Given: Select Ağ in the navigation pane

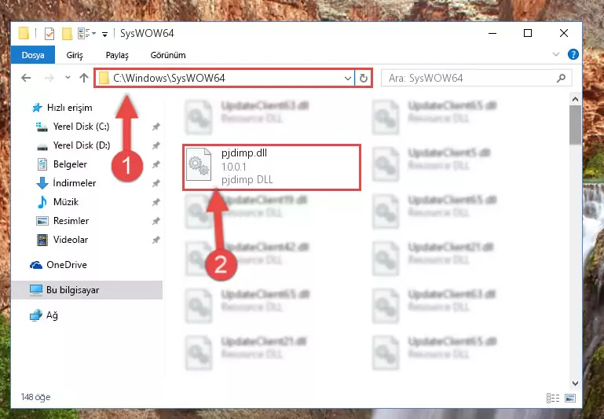Looking at the screenshot, I should 52,315.
